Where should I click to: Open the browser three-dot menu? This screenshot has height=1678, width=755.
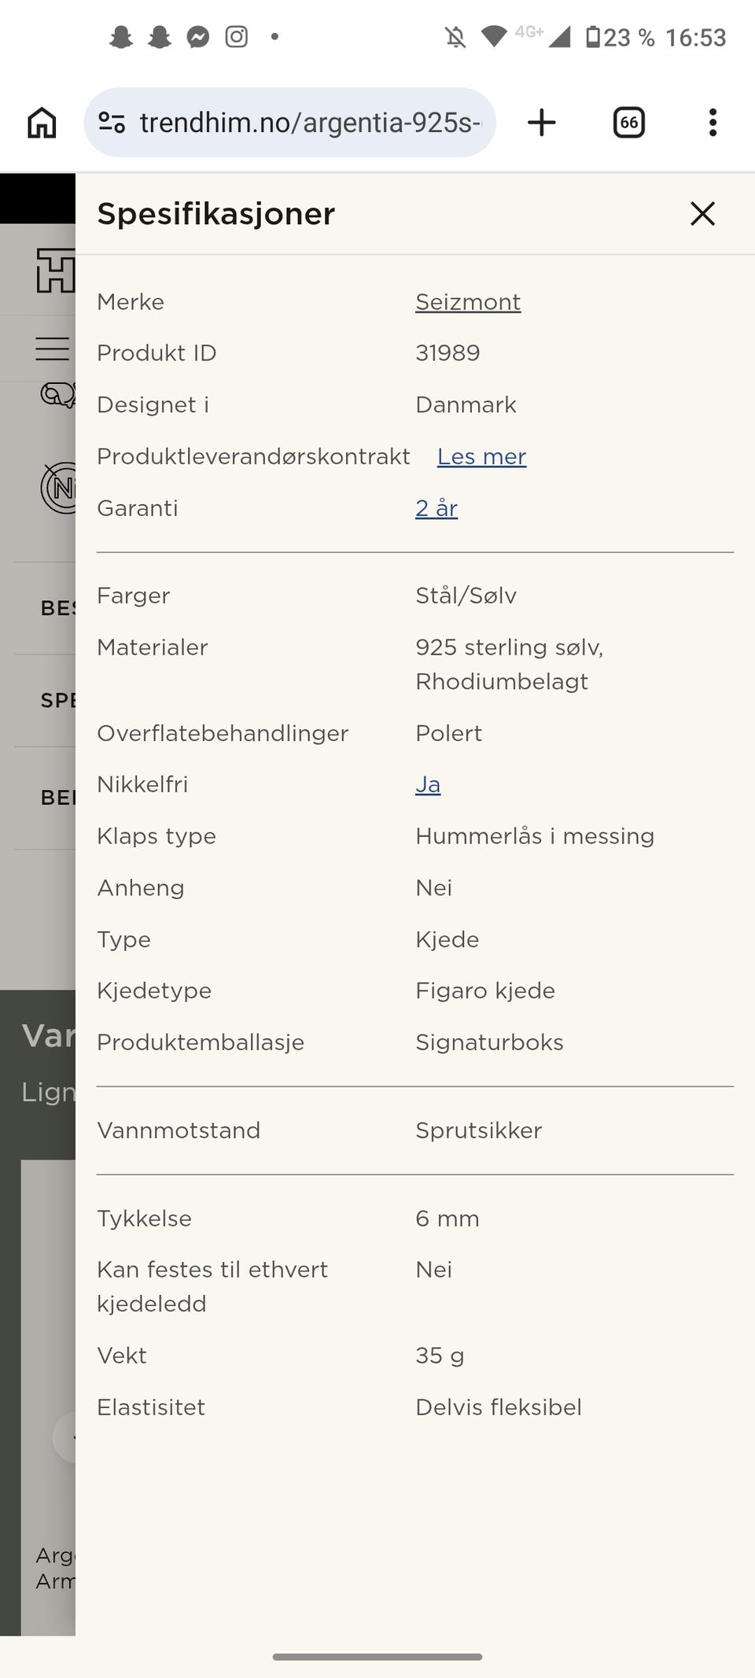(713, 123)
